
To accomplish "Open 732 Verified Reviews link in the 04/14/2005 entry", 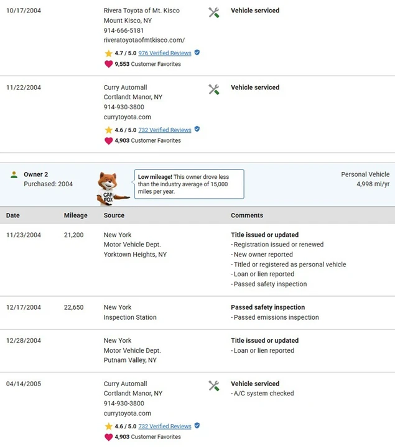I will coord(165,426).
